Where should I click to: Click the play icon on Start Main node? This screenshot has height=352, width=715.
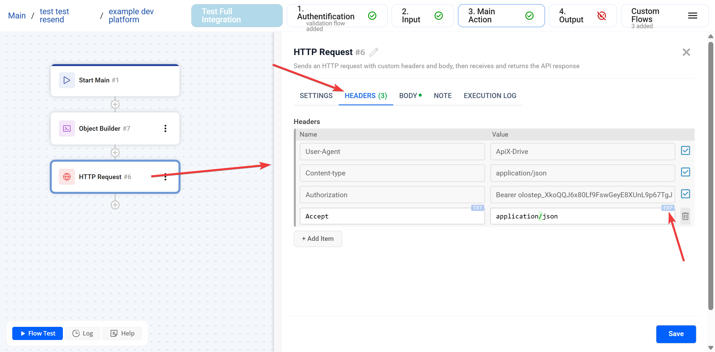pos(66,80)
